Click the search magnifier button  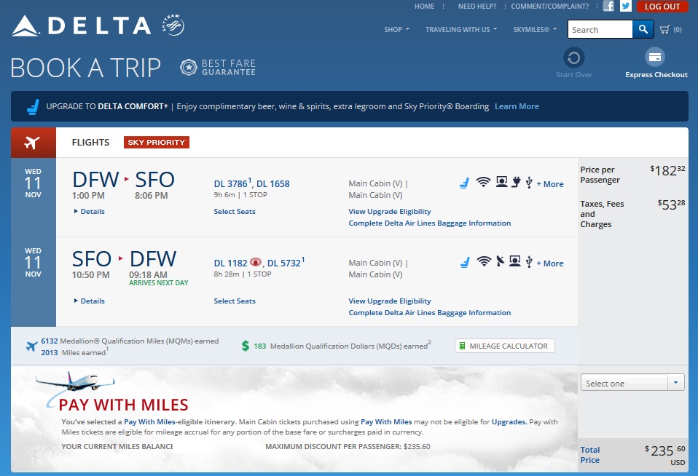(643, 29)
